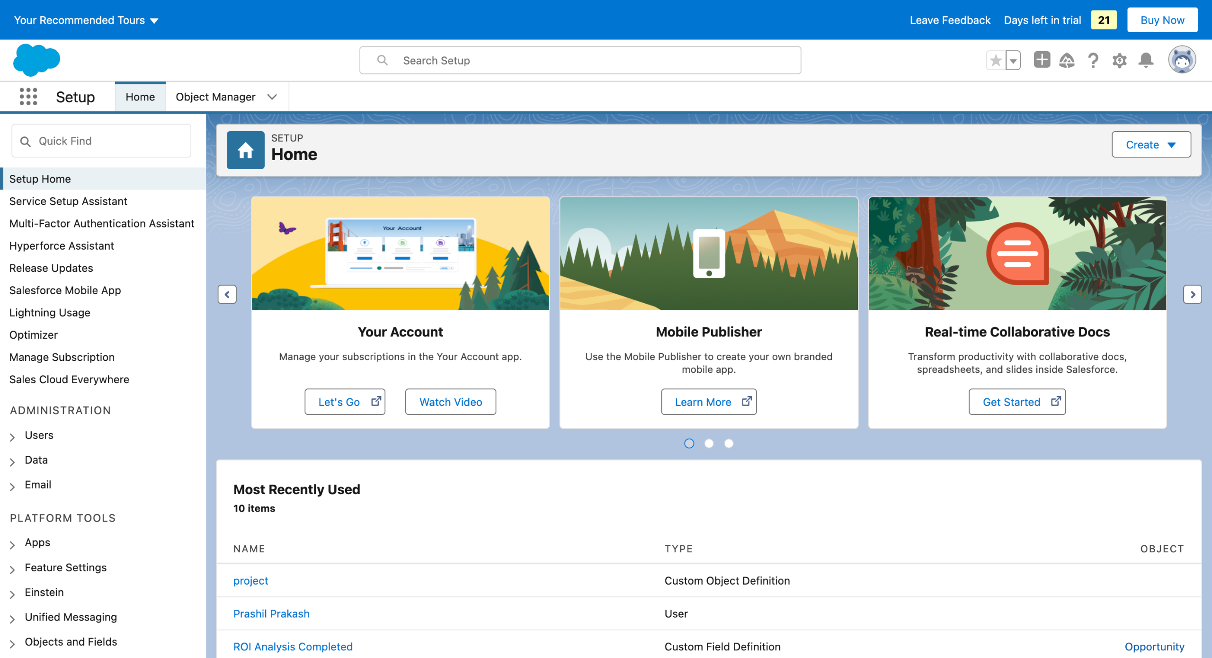Open Lightning Usage in sidebar
Image resolution: width=1212 pixels, height=658 pixels.
(x=50, y=313)
